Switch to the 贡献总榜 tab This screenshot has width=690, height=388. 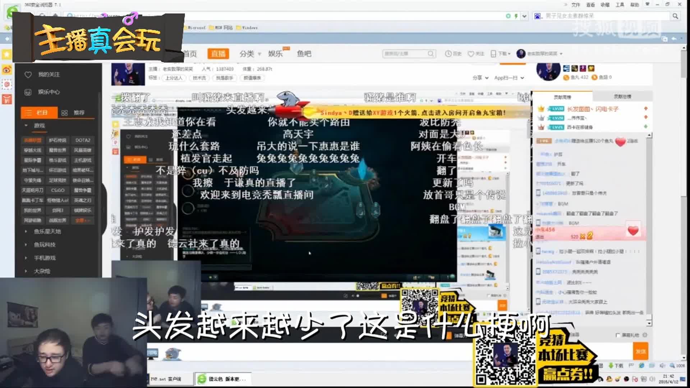(x=622, y=97)
